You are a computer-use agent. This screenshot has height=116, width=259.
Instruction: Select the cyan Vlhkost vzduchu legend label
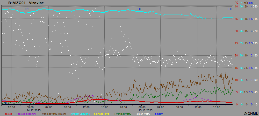(x=80, y=114)
